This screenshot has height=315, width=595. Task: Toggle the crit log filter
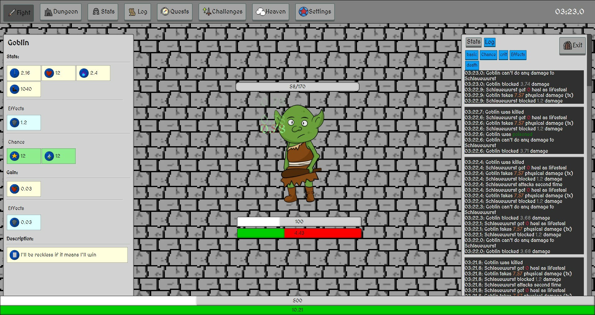pos(503,55)
